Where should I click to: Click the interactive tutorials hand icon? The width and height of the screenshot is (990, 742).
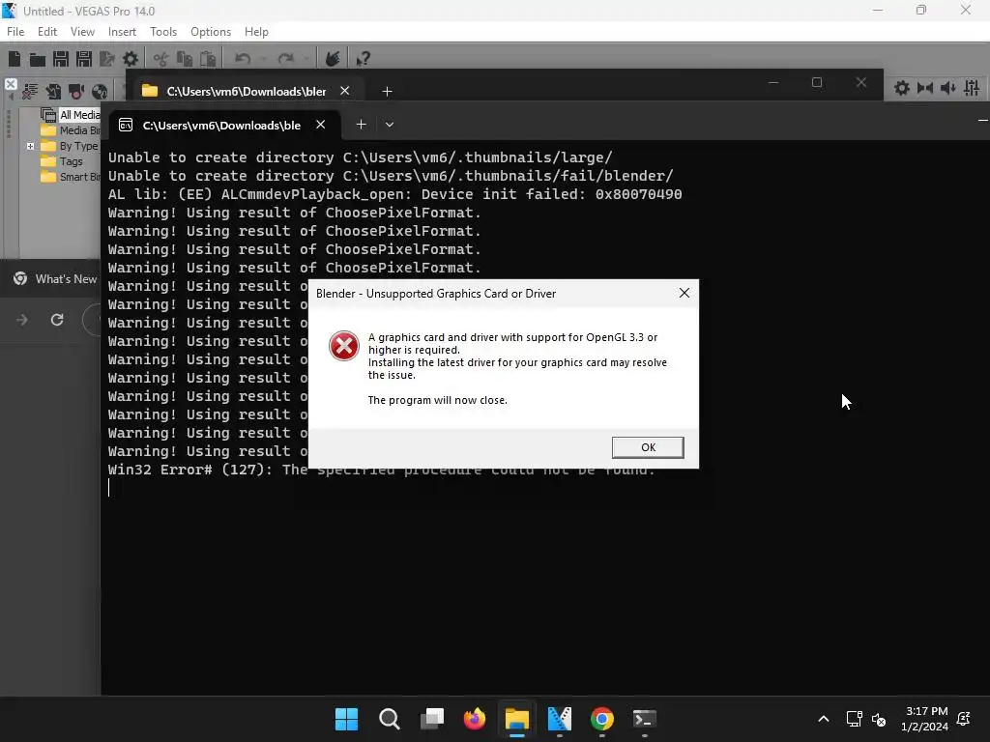pyautogui.click(x=333, y=59)
